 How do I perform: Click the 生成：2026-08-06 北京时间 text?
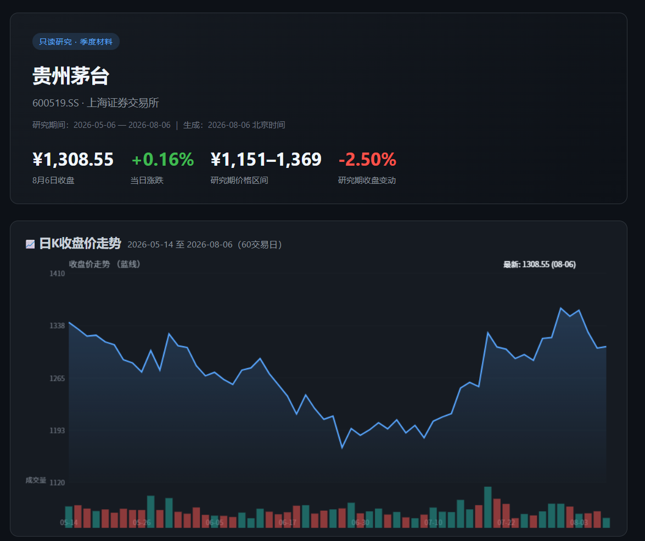(234, 125)
